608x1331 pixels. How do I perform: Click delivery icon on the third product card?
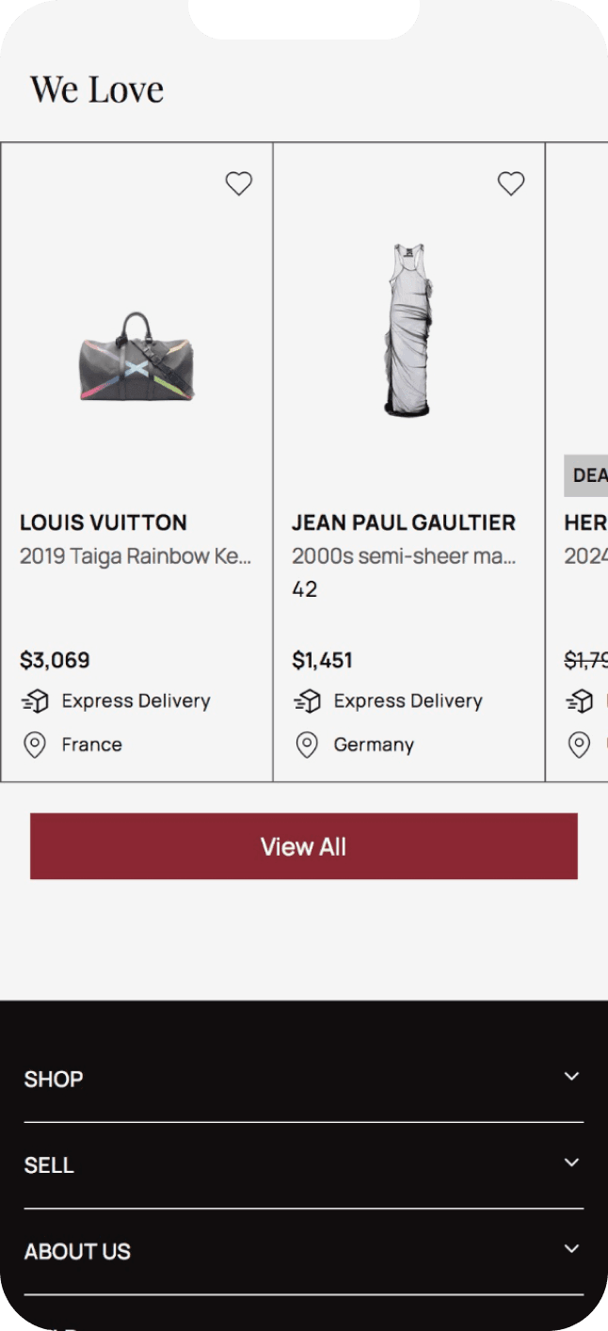click(x=580, y=701)
